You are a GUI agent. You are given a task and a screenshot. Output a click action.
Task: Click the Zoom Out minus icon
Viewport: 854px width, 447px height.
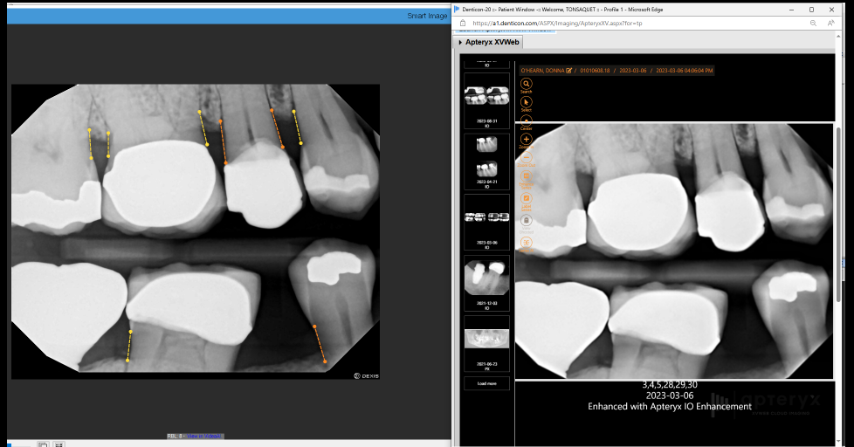point(527,157)
